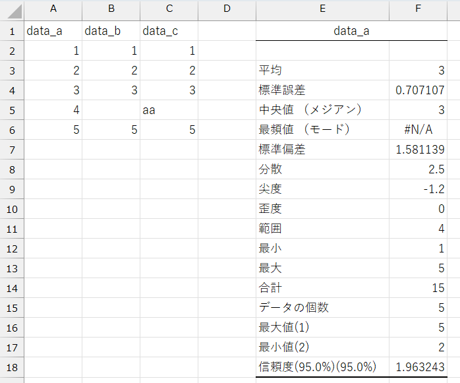Click column E header

[322, 9]
